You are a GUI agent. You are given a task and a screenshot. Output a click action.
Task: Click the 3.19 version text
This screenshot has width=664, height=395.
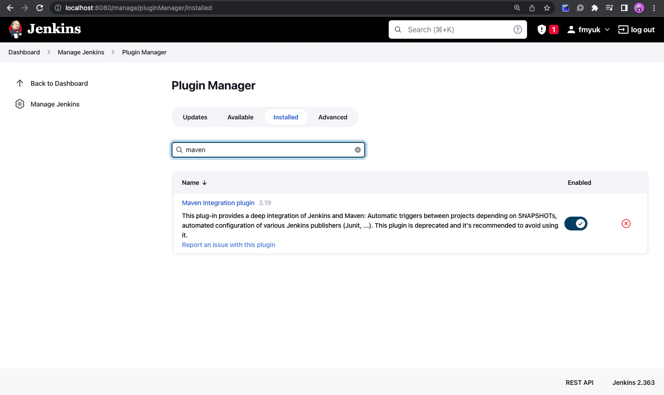265,203
